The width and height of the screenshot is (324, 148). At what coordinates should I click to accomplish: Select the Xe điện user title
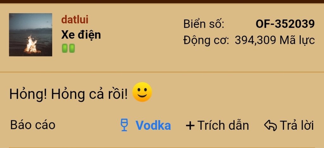[81, 35]
